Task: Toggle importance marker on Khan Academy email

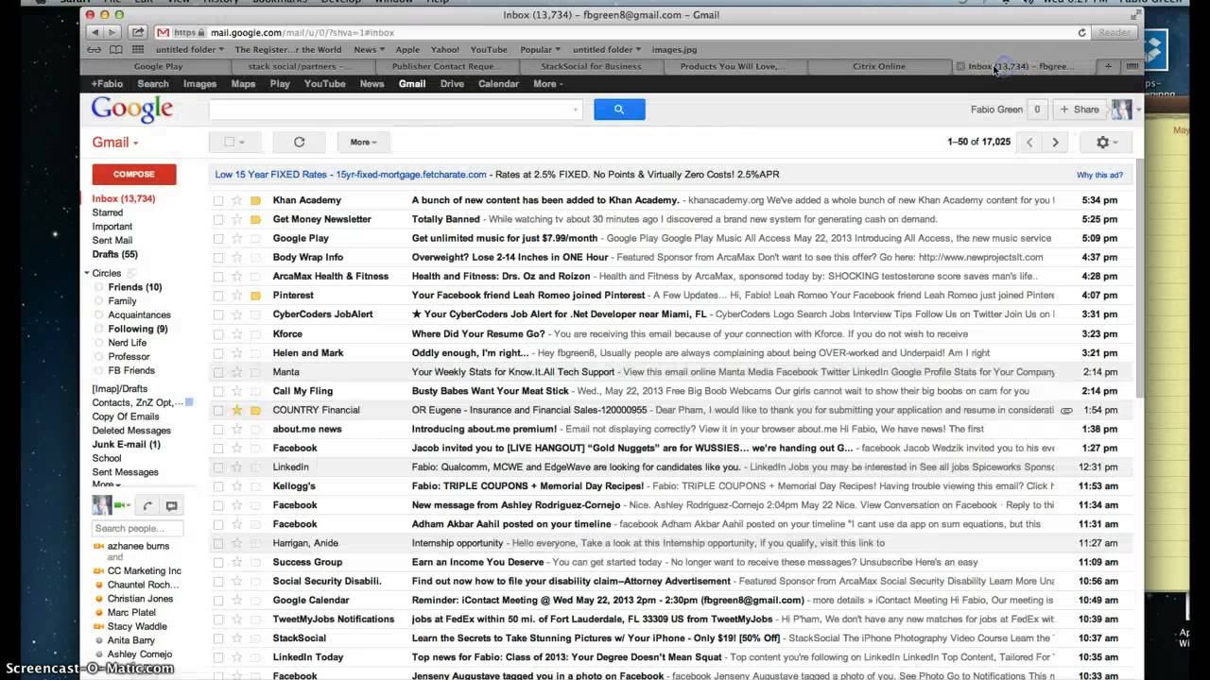Action: [255, 200]
